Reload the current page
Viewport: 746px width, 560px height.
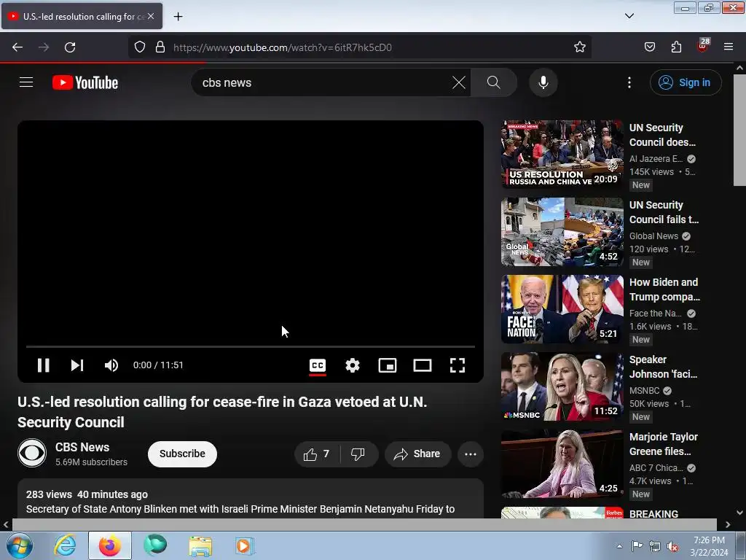point(70,47)
